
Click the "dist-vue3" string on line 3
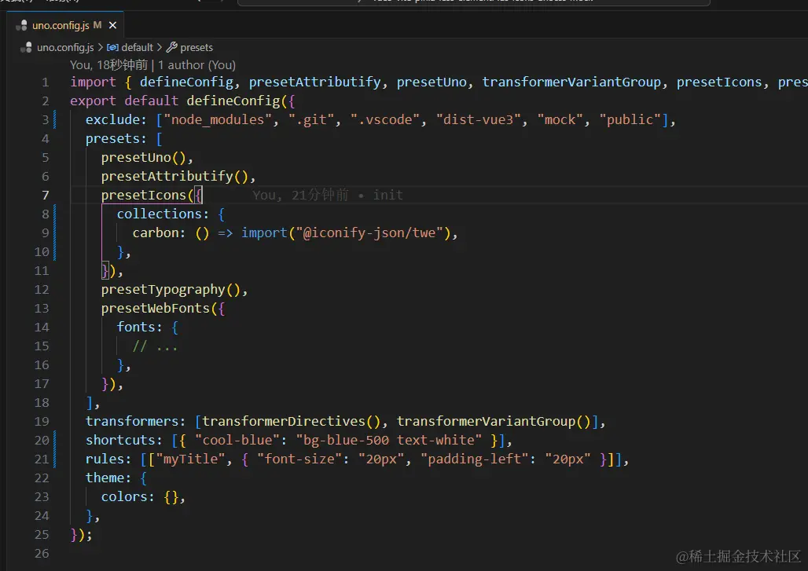(478, 120)
